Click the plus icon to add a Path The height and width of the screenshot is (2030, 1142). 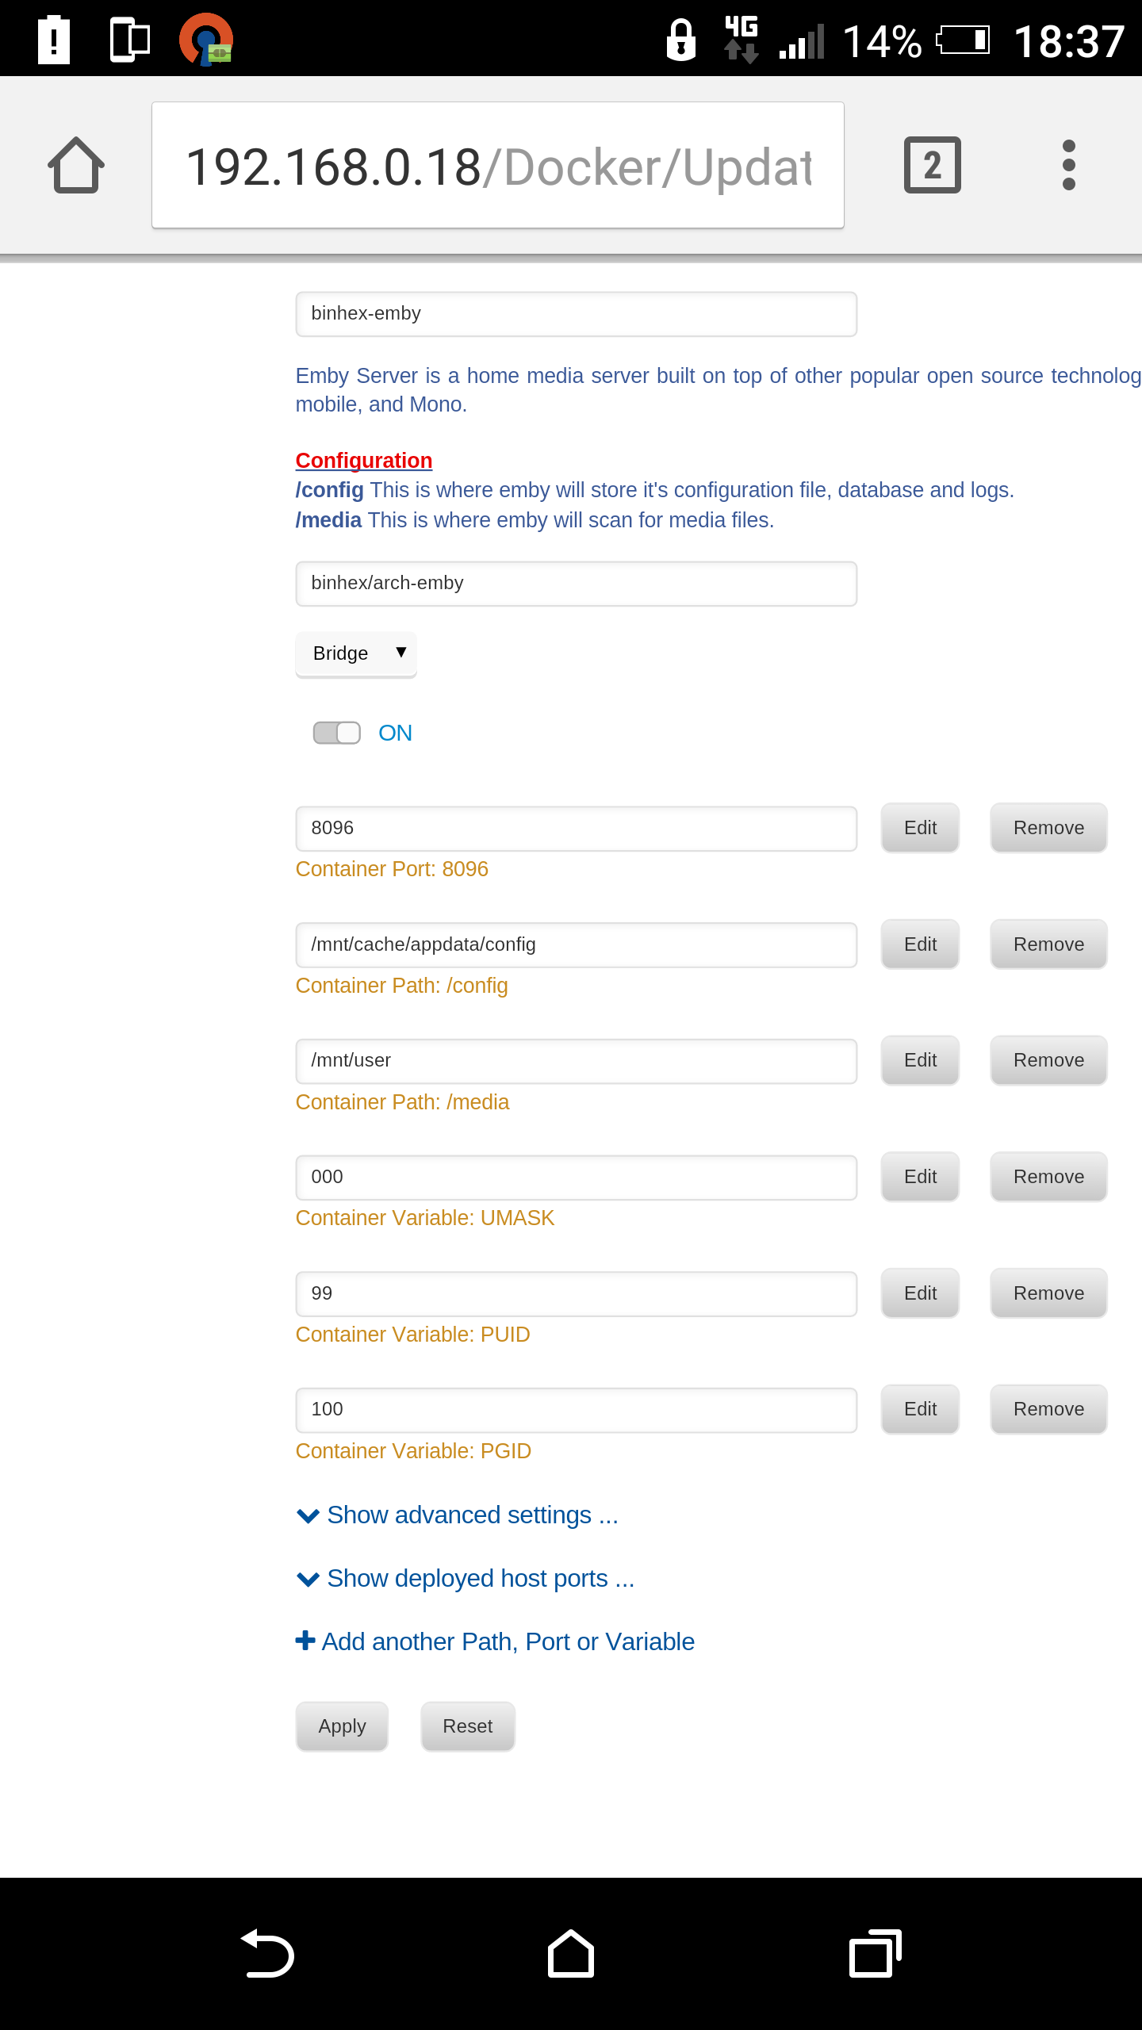pyautogui.click(x=305, y=1641)
